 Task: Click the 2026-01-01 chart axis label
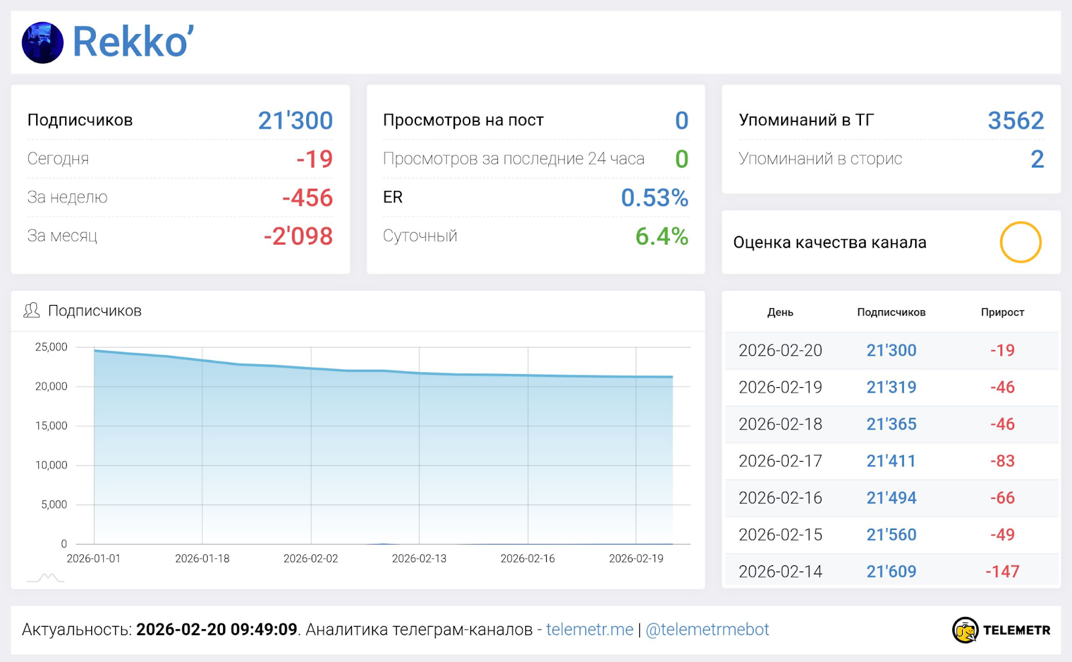(94, 559)
